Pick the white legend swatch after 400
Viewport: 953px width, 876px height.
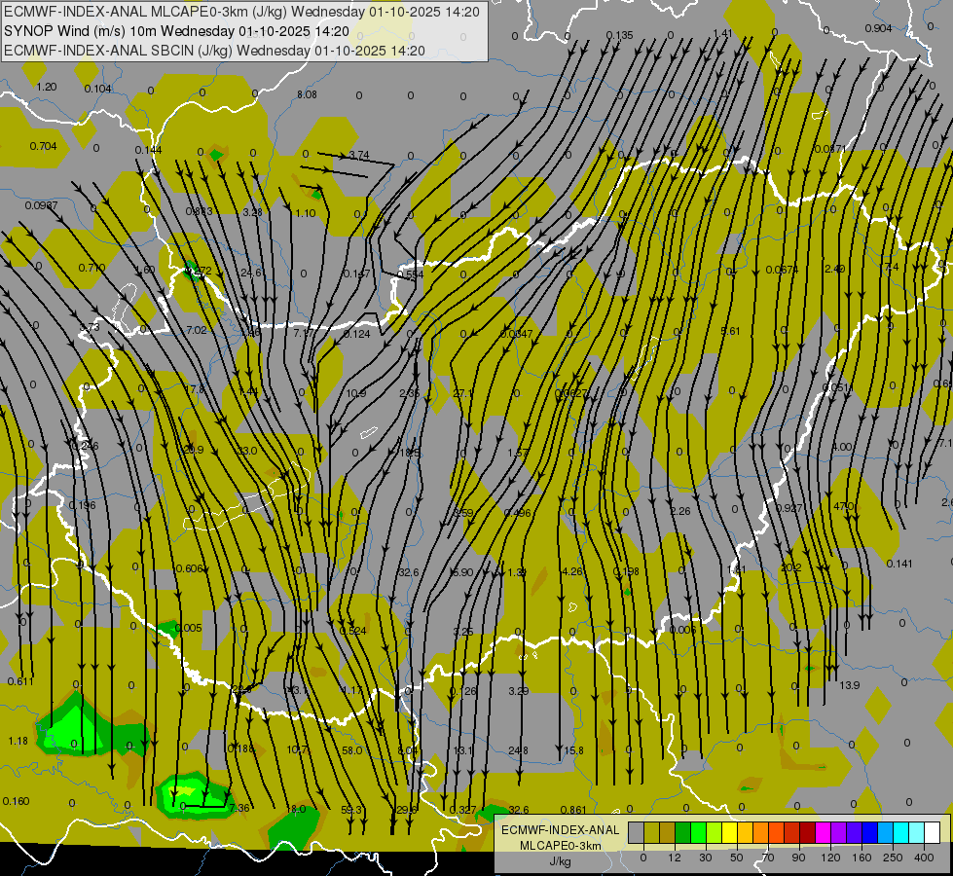point(933,832)
